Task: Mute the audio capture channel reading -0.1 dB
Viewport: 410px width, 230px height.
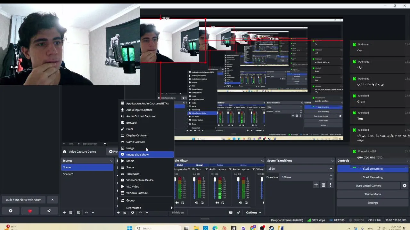Action: point(217,203)
